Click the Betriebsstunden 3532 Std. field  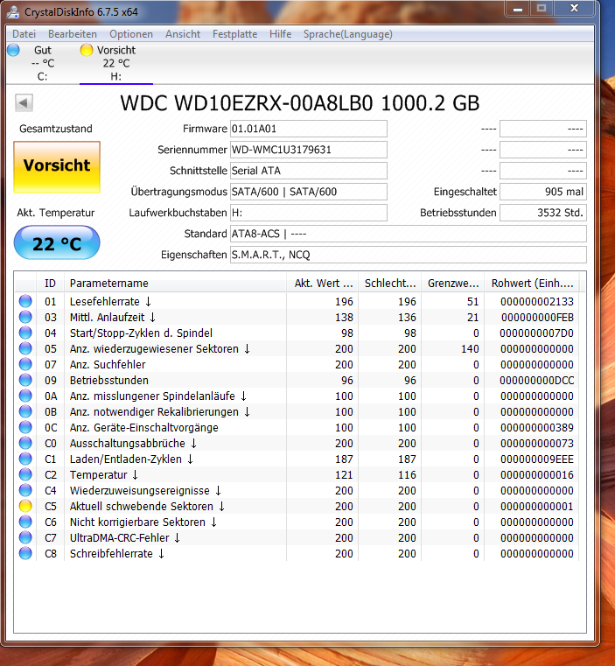click(x=543, y=213)
